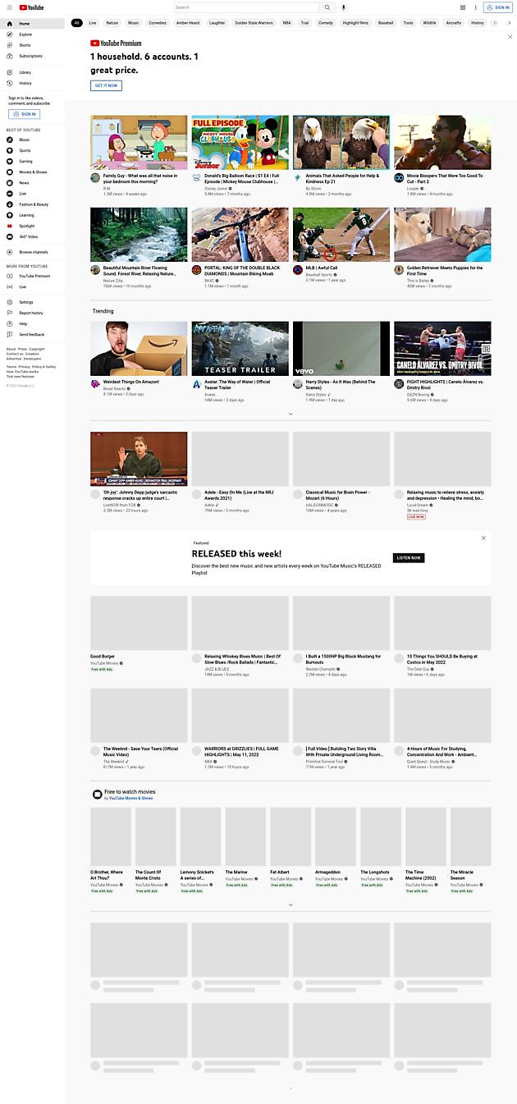The height and width of the screenshot is (1104, 517).
Task: Select the Nature filter chip
Action: (x=112, y=23)
